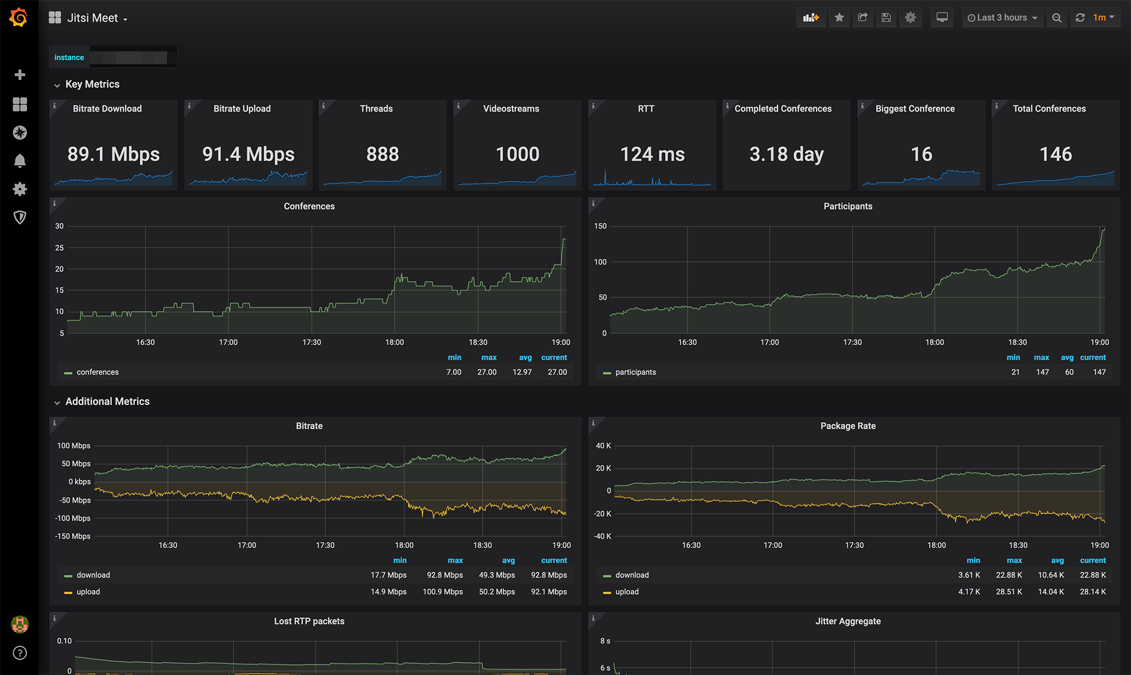Sort Bitrate legend by current column

coord(554,561)
